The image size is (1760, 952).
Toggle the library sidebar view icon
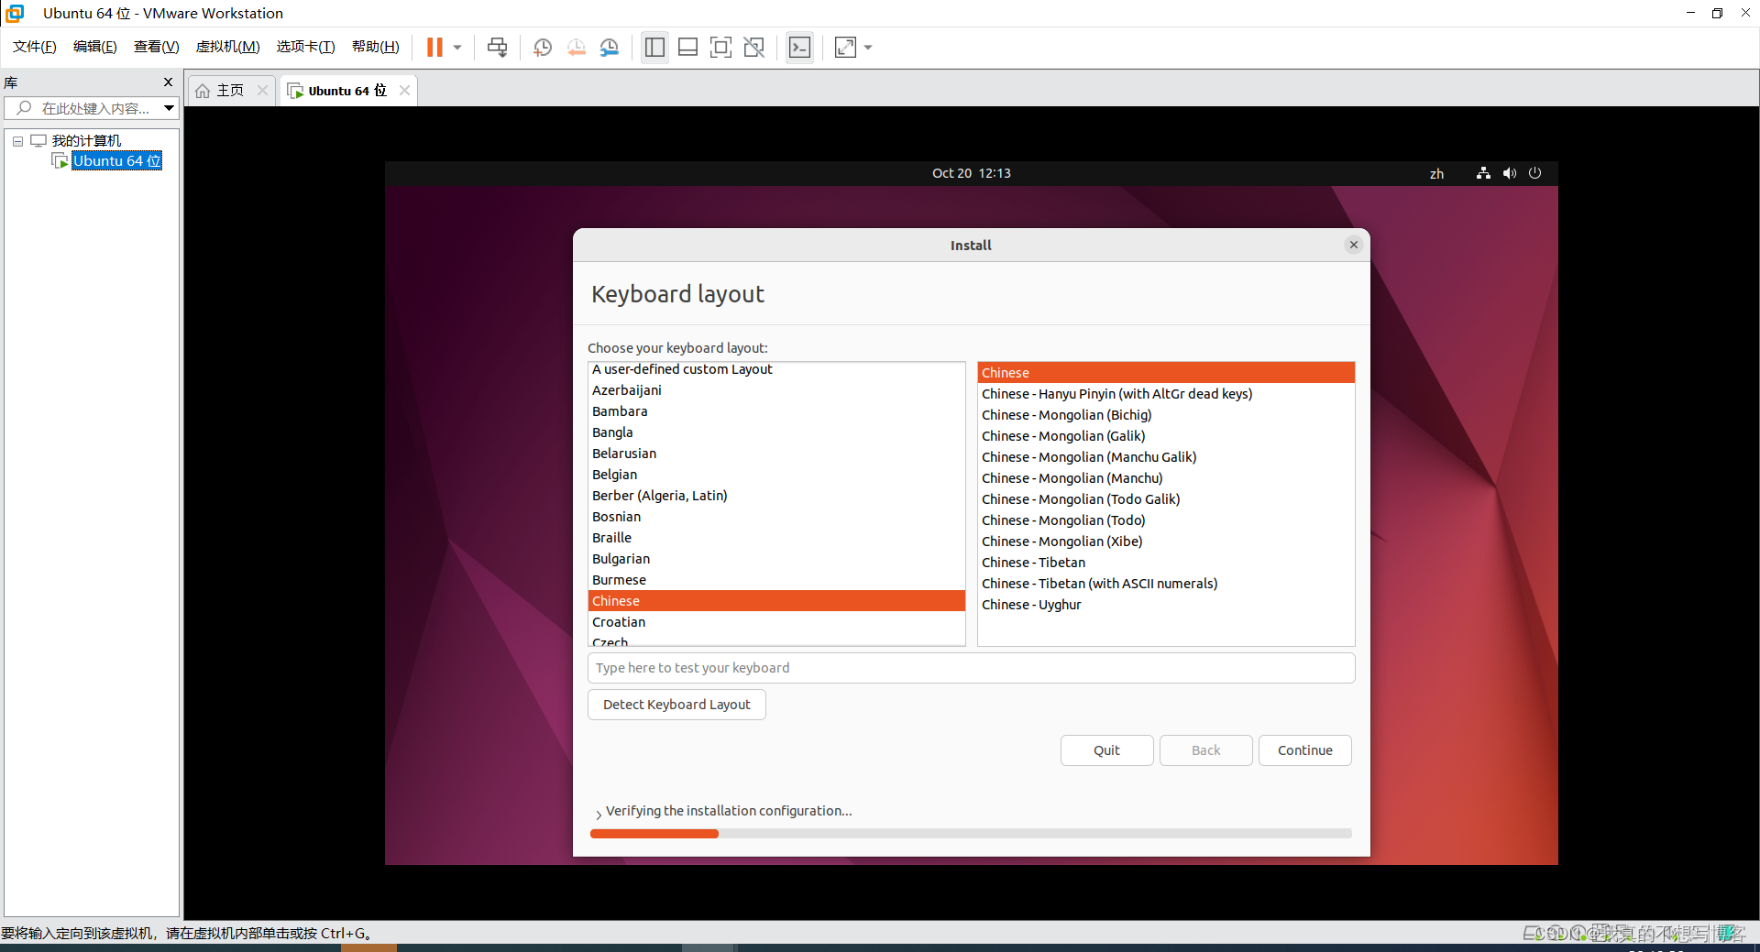tap(654, 48)
